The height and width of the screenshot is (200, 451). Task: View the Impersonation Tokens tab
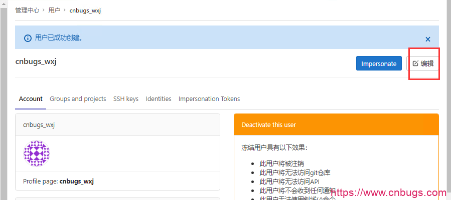point(209,99)
